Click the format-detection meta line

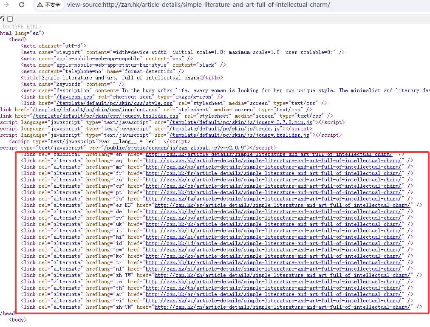click(x=102, y=71)
